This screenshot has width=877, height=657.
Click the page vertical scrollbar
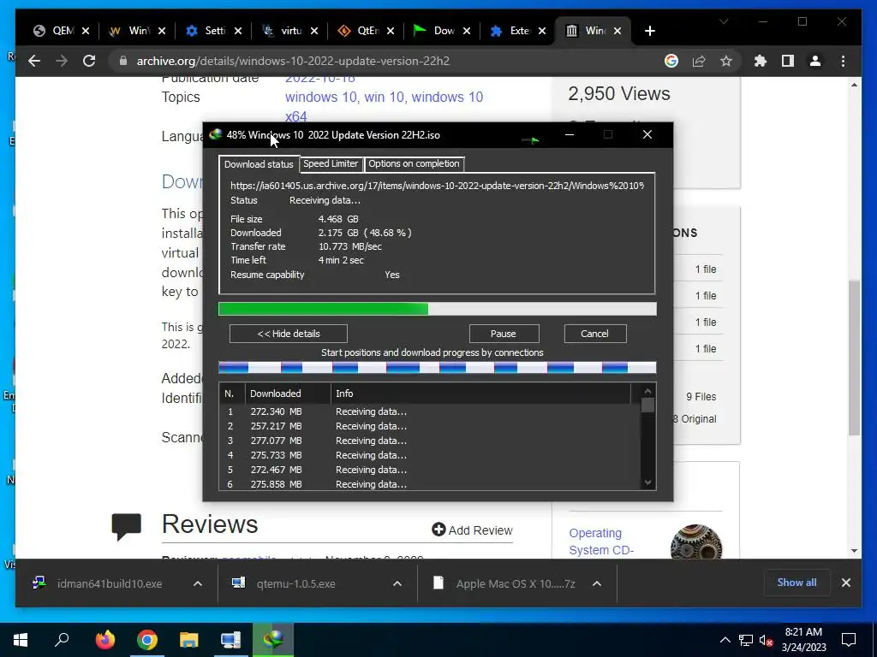pos(854,358)
